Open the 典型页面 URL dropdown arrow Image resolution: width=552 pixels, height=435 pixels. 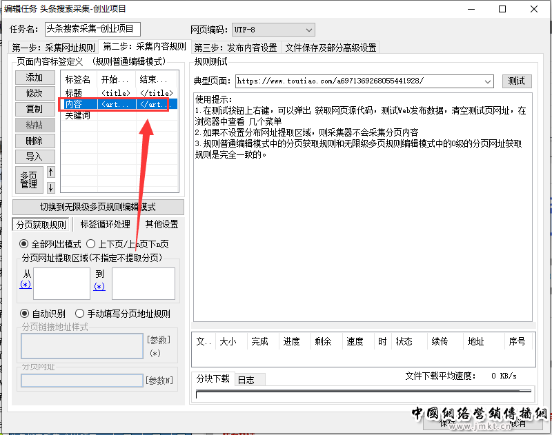[x=488, y=81]
